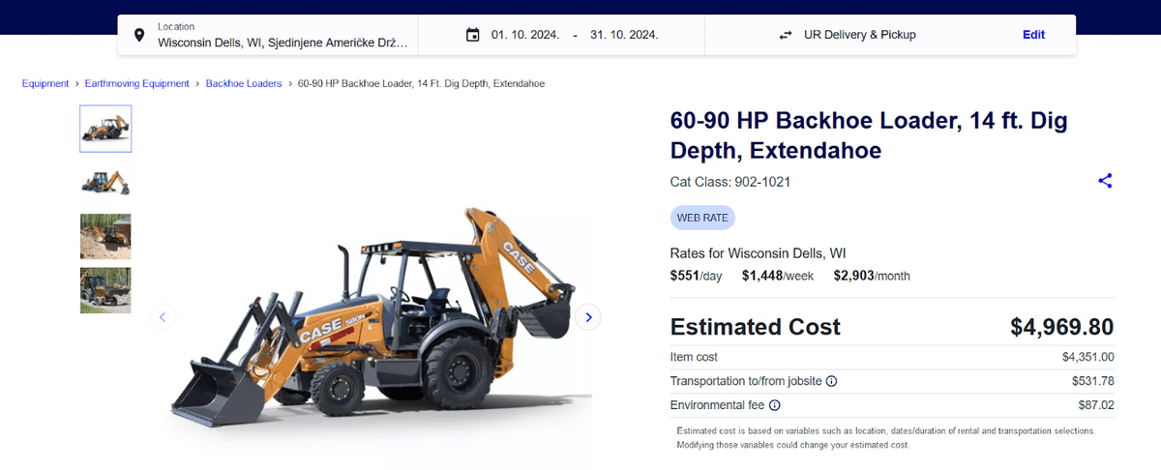This screenshot has height=470, width=1161.
Task: Click the delivery swap arrows icon
Action: (x=786, y=35)
